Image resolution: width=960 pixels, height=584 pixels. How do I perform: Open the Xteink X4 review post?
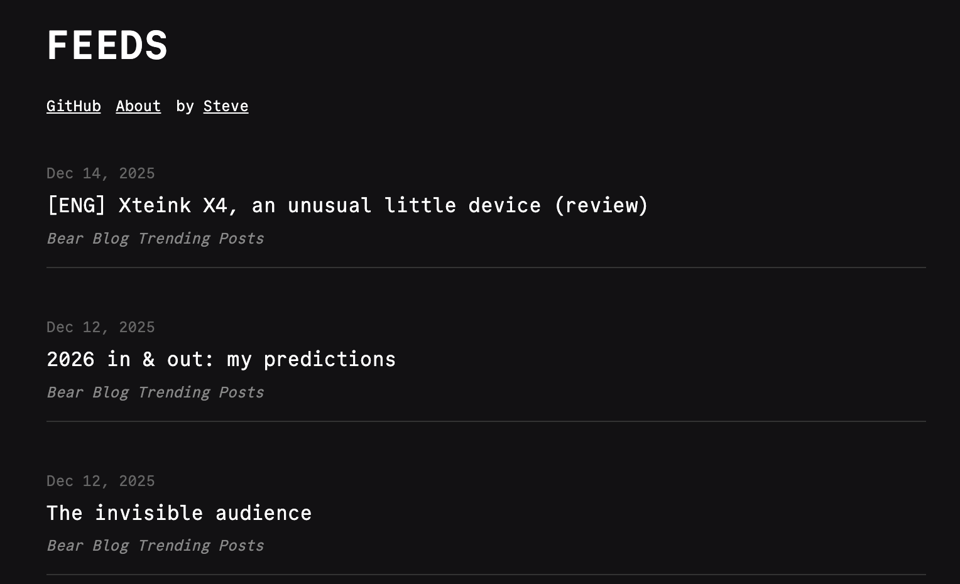347,205
